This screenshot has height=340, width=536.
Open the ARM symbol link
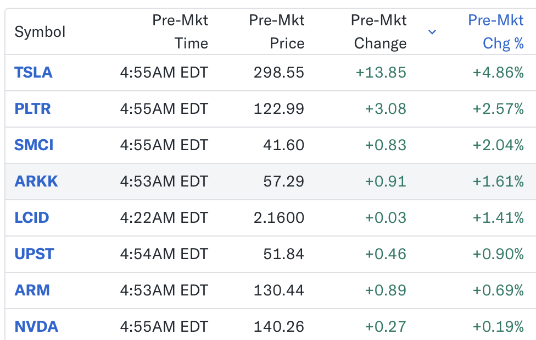point(32,290)
